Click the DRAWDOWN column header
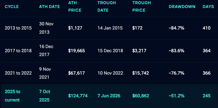Image resolution: width=218 pixels, height=108 pixels. click(x=182, y=7)
